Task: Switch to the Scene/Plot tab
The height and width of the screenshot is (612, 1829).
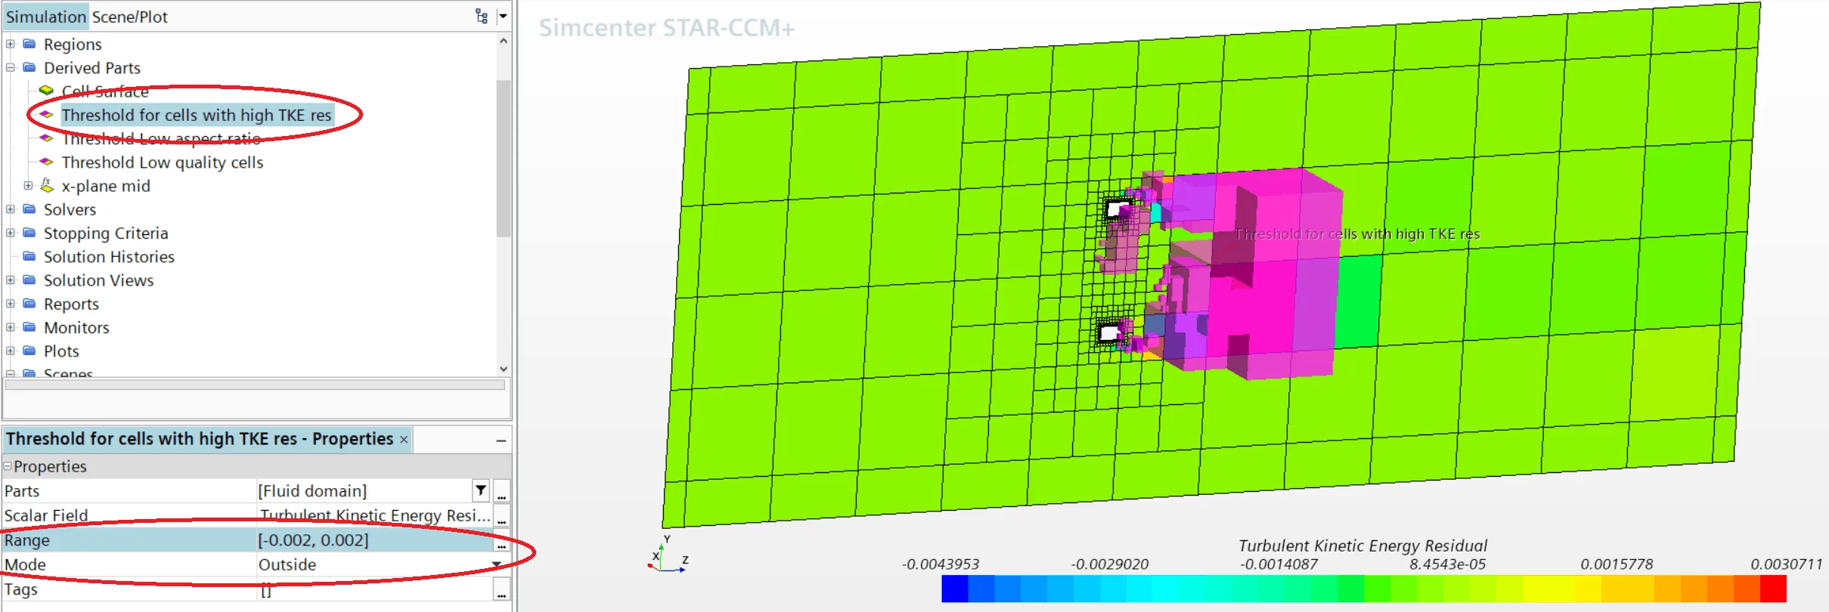Action: click(x=129, y=17)
